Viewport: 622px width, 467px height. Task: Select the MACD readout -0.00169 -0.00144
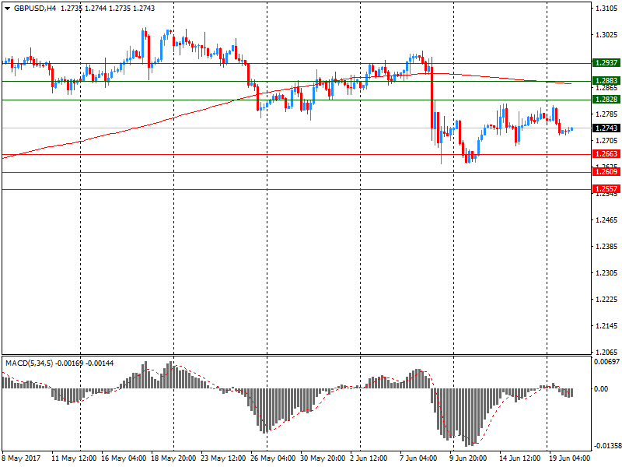(x=85, y=363)
